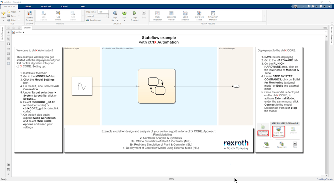Open the Sequence Viewer
Viewport: 334px width, 184px height.
tap(171, 16)
